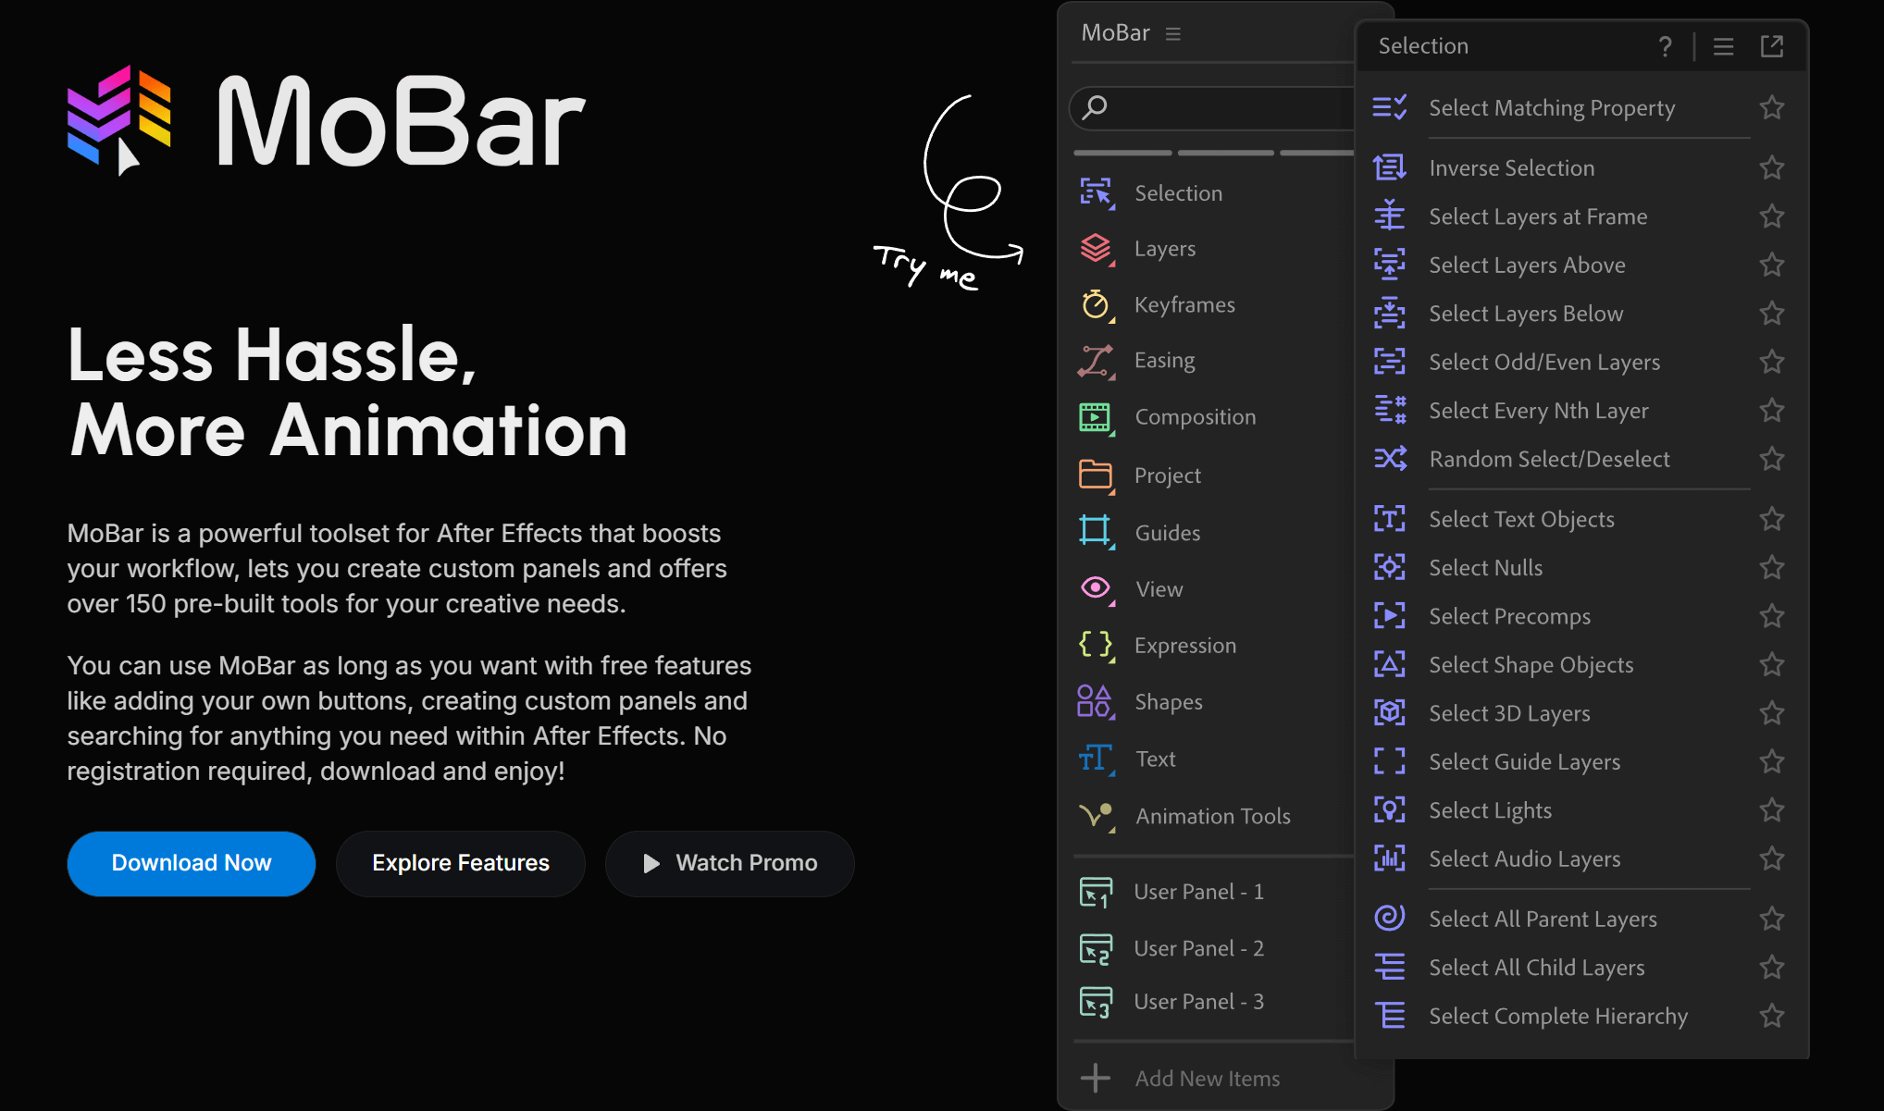Click the Select Nulls icon
Viewport: 1884px width, 1111px height.
(x=1389, y=567)
